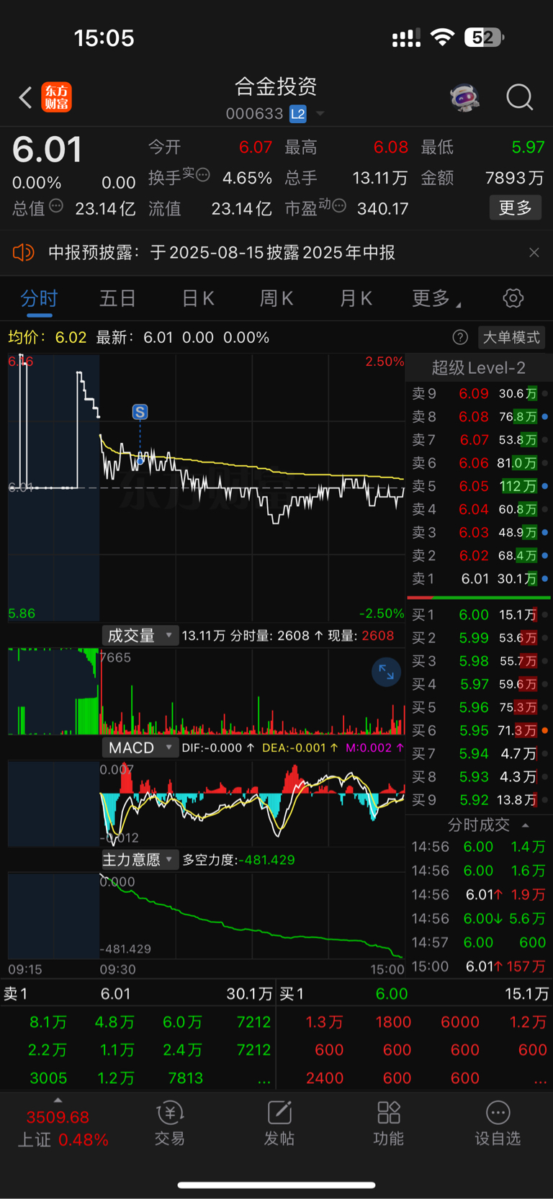Tap the 均价 6.02 label
Screen dimensions: 553x1199
[x=47, y=337]
